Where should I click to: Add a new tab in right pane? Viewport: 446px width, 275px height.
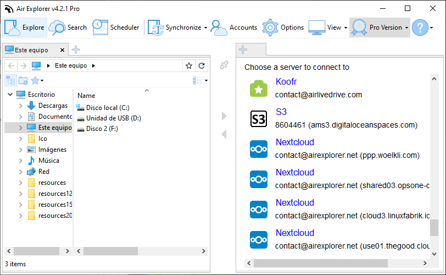pyautogui.click(x=243, y=50)
